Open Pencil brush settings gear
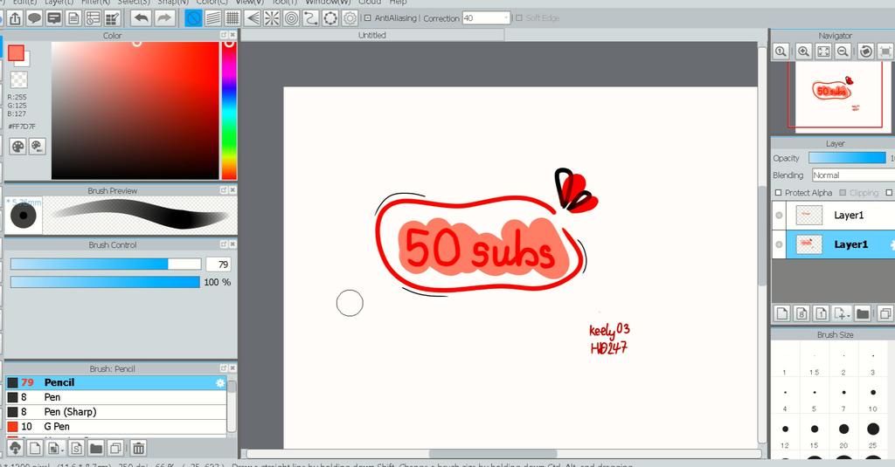 click(x=220, y=382)
